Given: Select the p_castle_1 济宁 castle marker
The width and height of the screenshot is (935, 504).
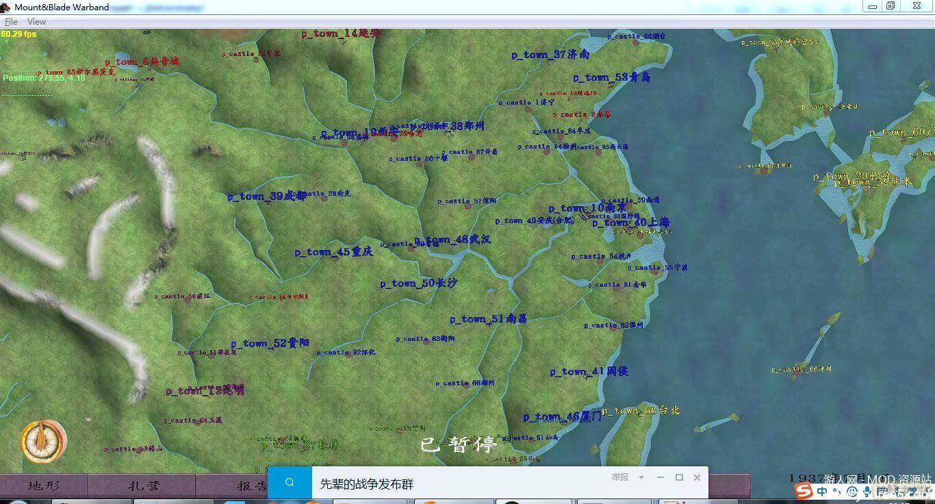Looking at the screenshot, I should 527,103.
